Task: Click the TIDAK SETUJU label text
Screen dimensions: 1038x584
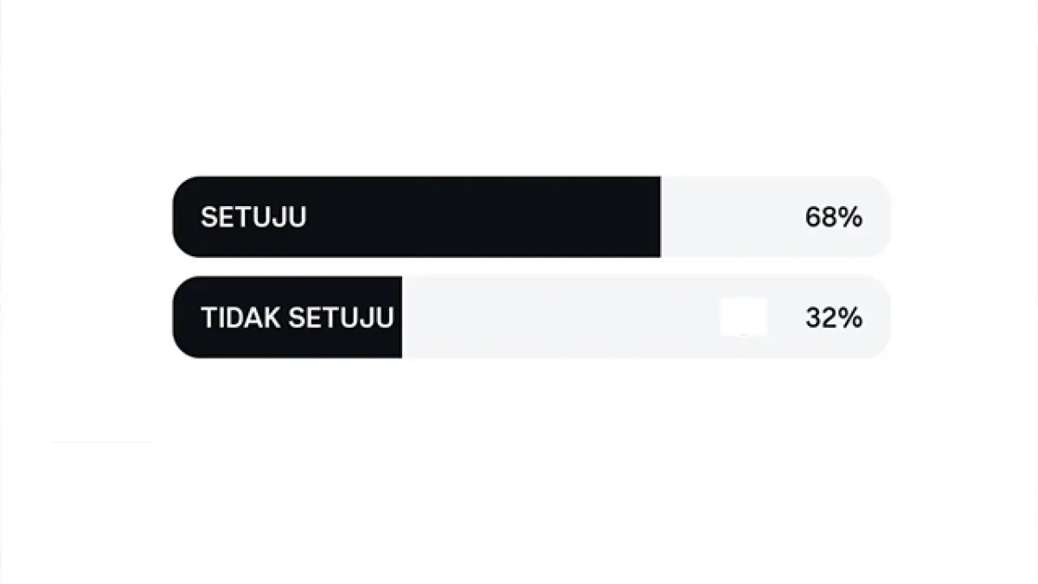Action: coord(297,318)
